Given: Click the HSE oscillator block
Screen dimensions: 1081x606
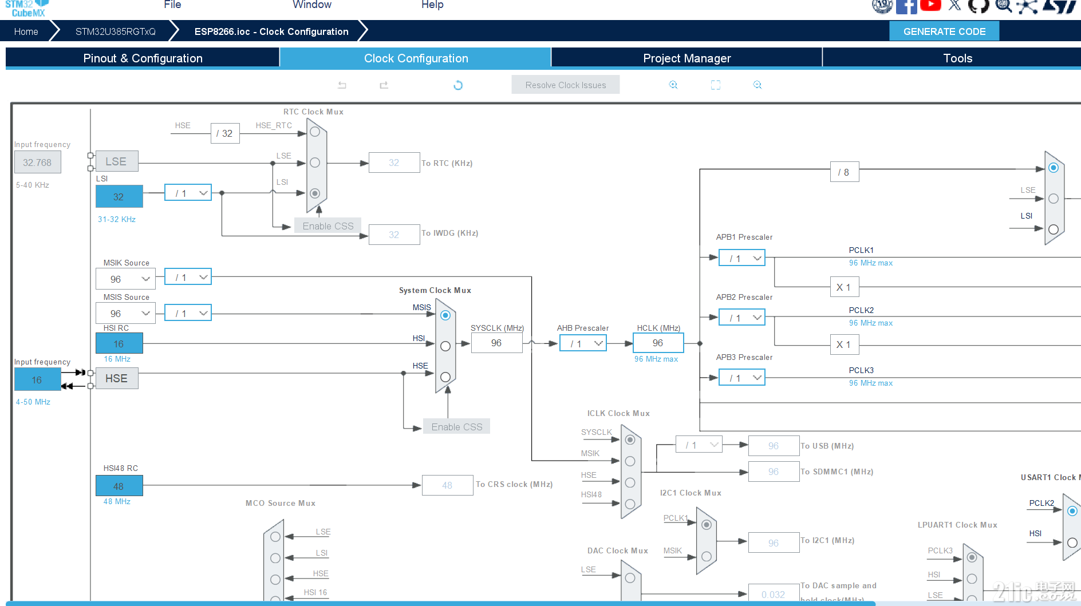Looking at the screenshot, I should tap(117, 378).
